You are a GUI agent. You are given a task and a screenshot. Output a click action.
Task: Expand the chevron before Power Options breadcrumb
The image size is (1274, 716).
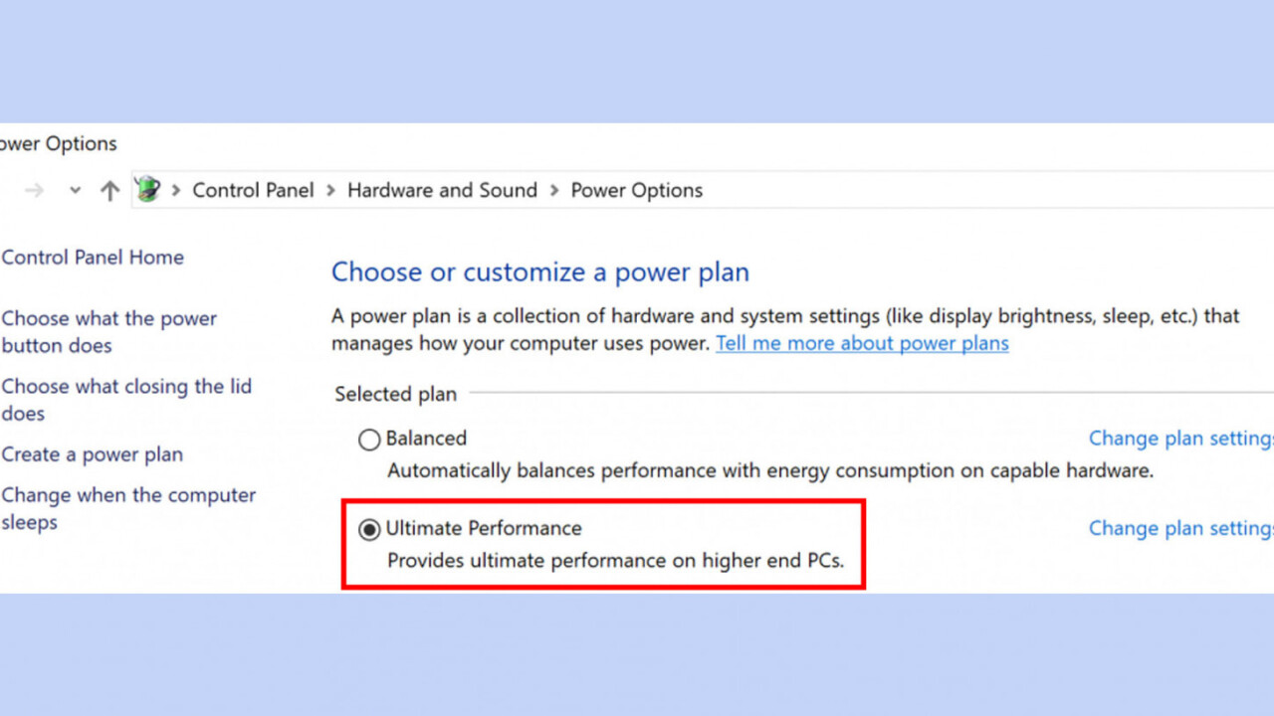point(553,191)
